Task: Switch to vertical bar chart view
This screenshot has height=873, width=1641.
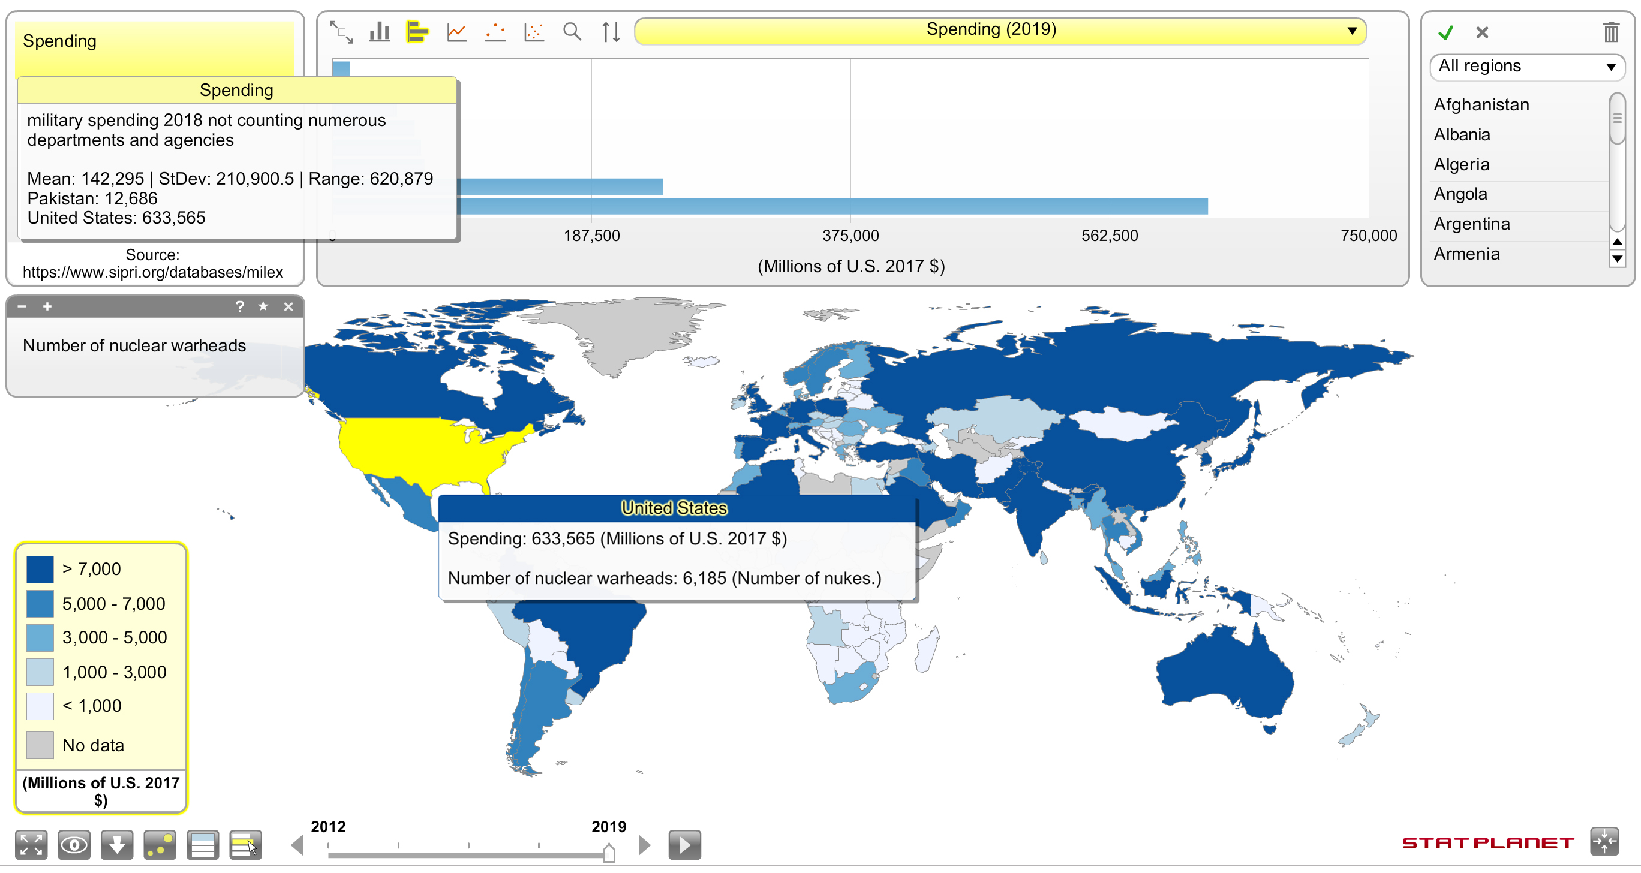Action: click(x=380, y=31)
